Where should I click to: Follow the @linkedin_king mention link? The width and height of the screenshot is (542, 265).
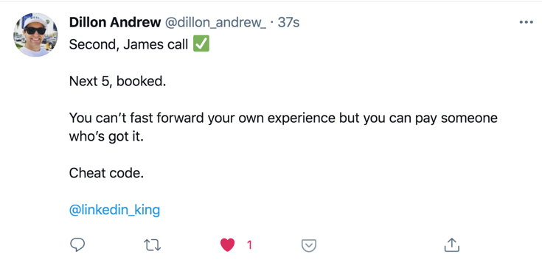click(x=114, y=210)
